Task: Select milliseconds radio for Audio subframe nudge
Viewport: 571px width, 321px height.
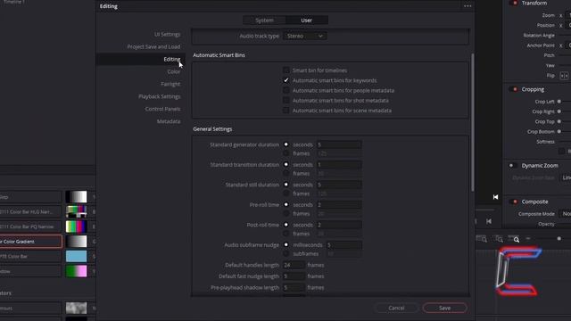Action: [x=285, y=244]
